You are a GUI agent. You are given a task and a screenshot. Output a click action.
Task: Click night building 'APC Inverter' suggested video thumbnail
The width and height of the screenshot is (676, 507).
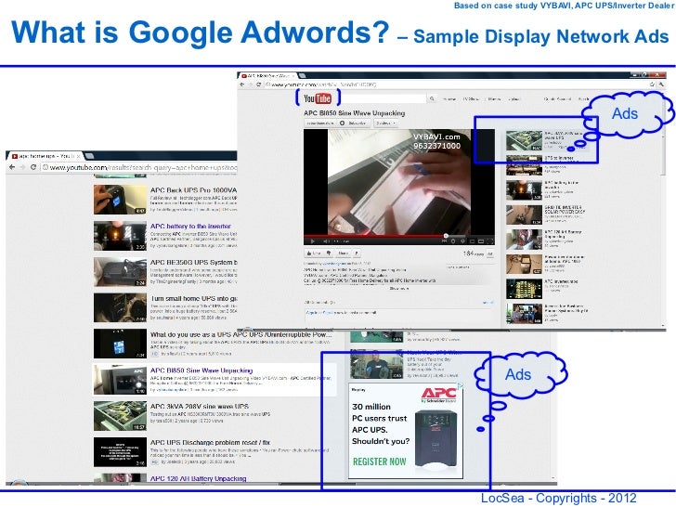click(524, 289)
